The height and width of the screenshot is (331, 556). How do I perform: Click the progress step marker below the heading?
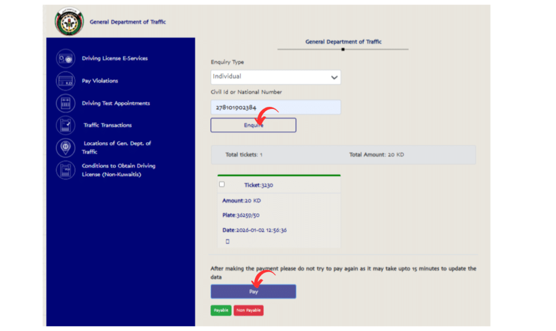pyautogui.click(x=343, y=49)
